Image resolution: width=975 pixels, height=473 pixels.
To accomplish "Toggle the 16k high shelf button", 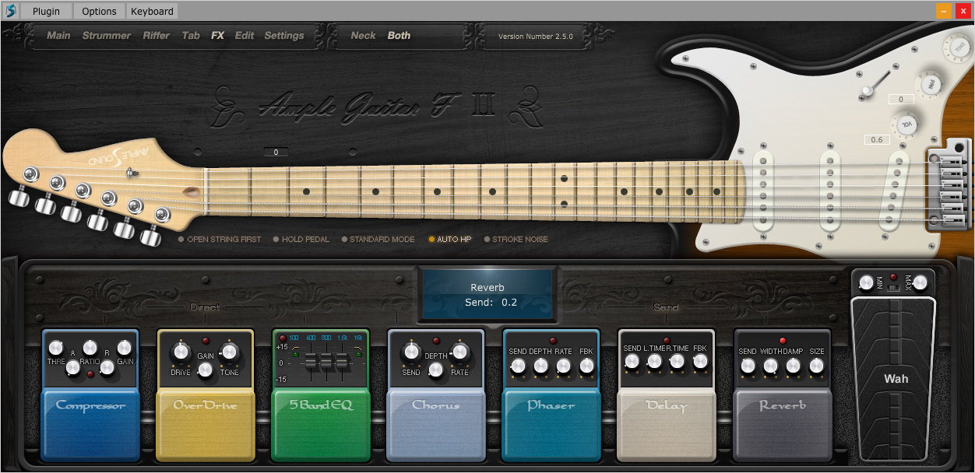I will point(357,353).
